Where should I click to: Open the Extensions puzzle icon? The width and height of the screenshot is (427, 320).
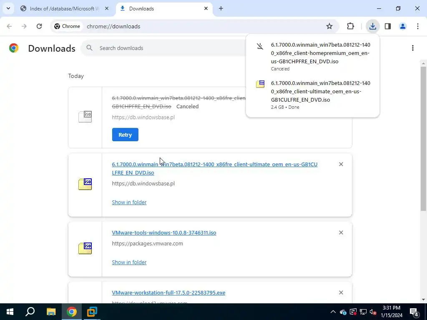coord(350,26)
